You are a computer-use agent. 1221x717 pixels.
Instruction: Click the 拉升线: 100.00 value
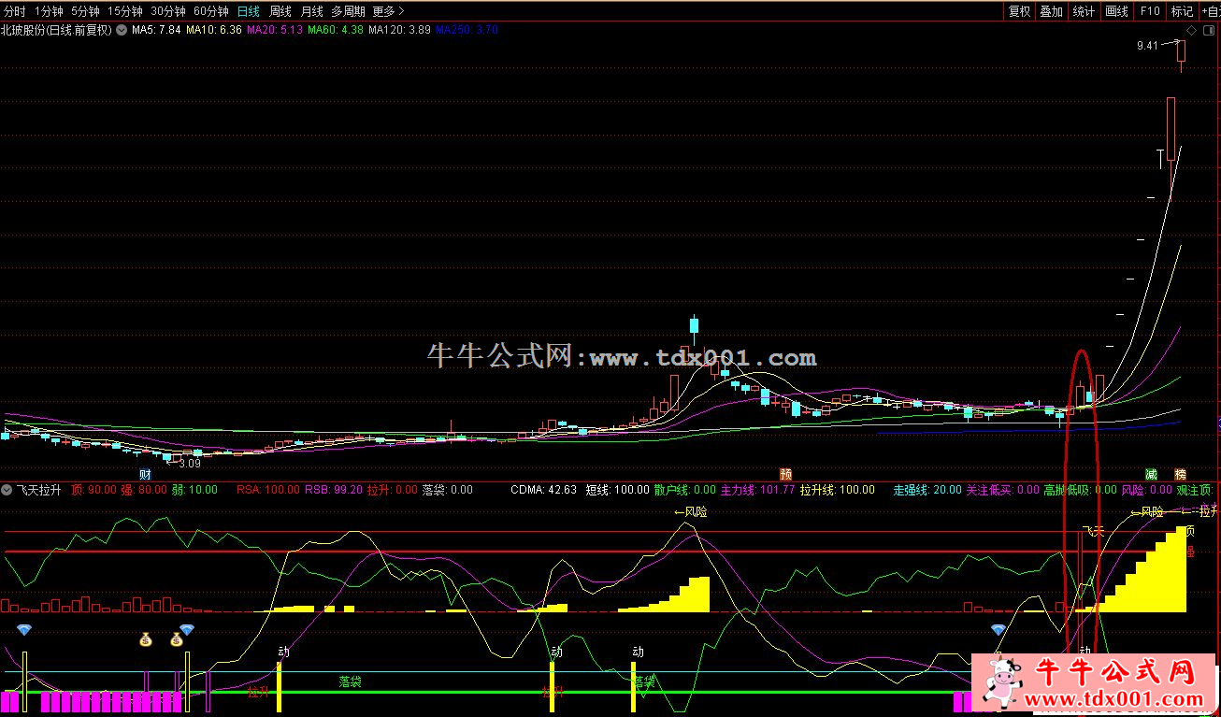pos(838,489)
